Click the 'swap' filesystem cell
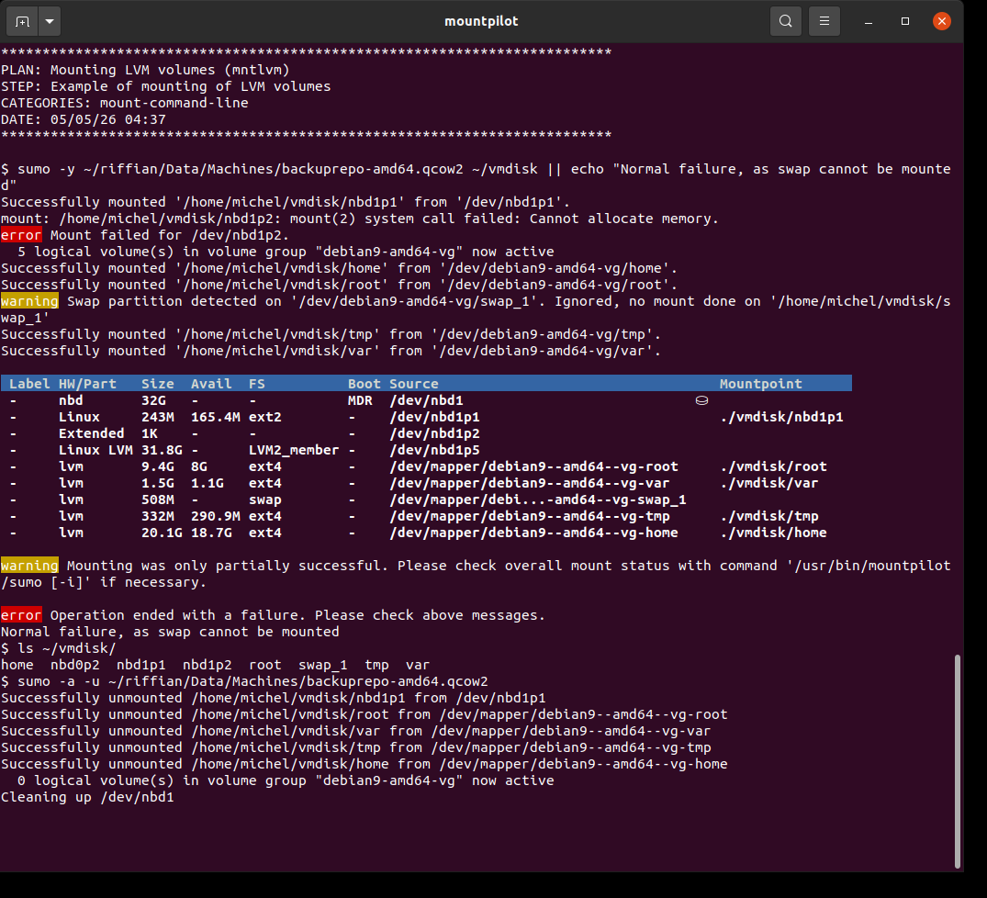 (265, 500)
